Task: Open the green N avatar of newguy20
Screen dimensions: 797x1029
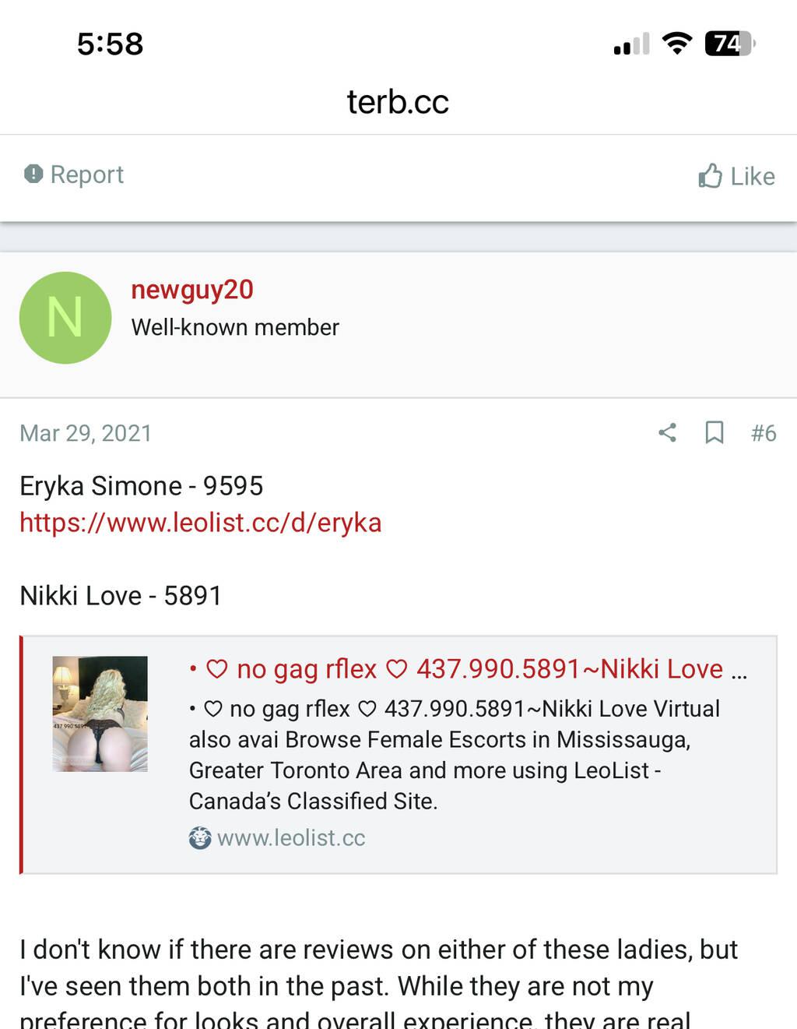Action: [x=65, y=318]
